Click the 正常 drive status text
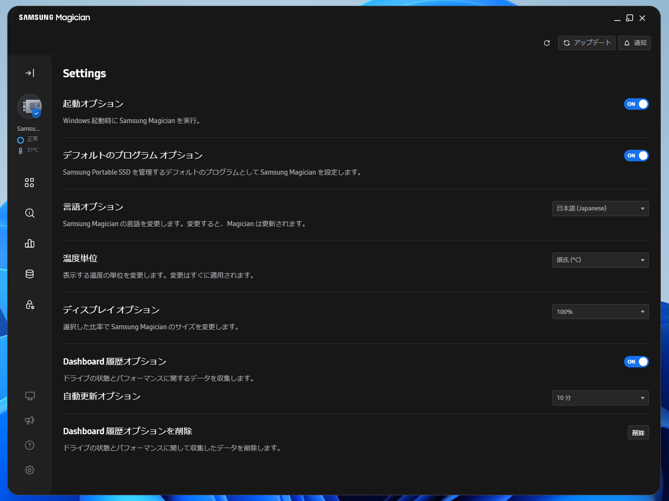Screen dimensions: 669x501 pos(32,139)
